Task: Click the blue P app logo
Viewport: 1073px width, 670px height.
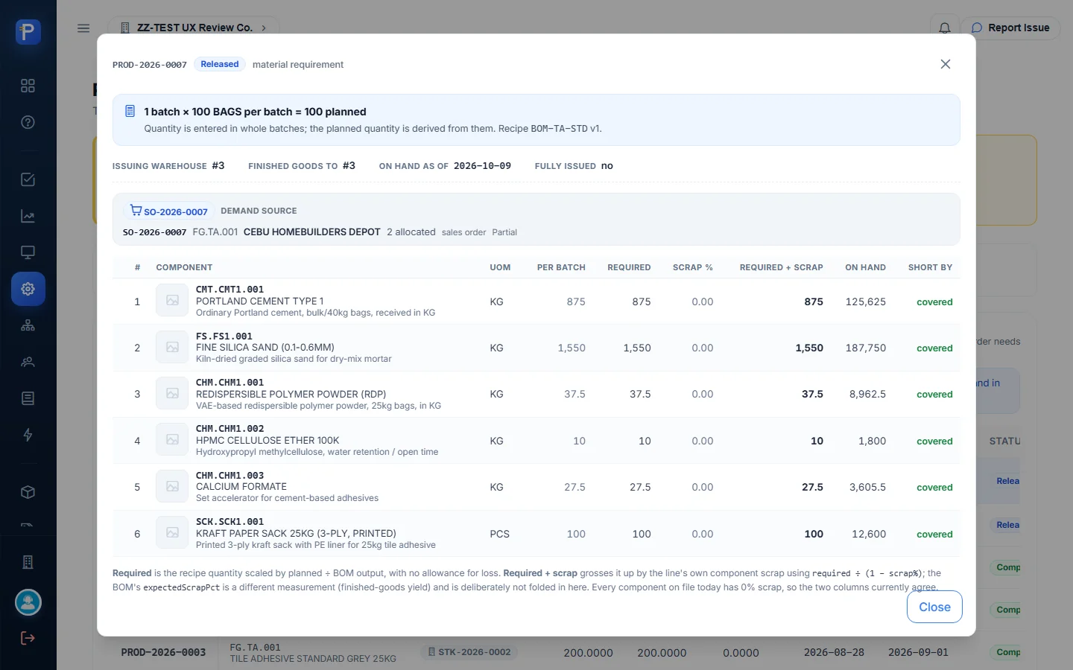Action: pos(28,32)
